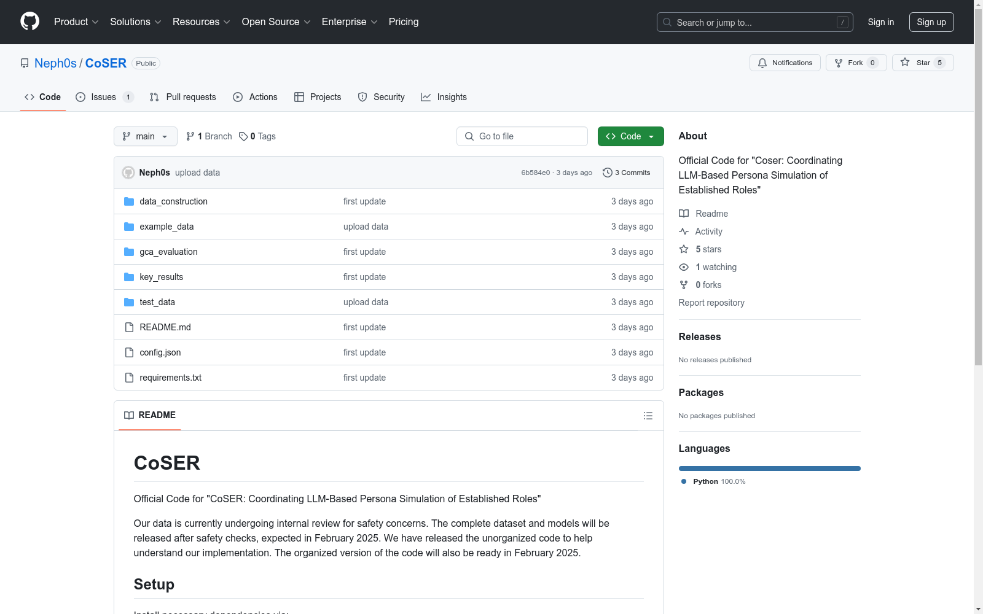
Task: Click the README.md file icon
Action: [x=129, y=327]
